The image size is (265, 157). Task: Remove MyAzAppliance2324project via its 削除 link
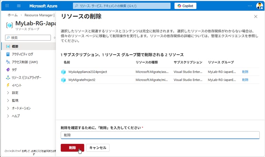245,72
